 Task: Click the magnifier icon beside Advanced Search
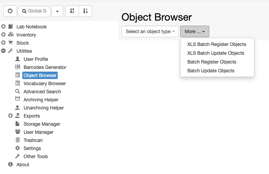[18, 91]
